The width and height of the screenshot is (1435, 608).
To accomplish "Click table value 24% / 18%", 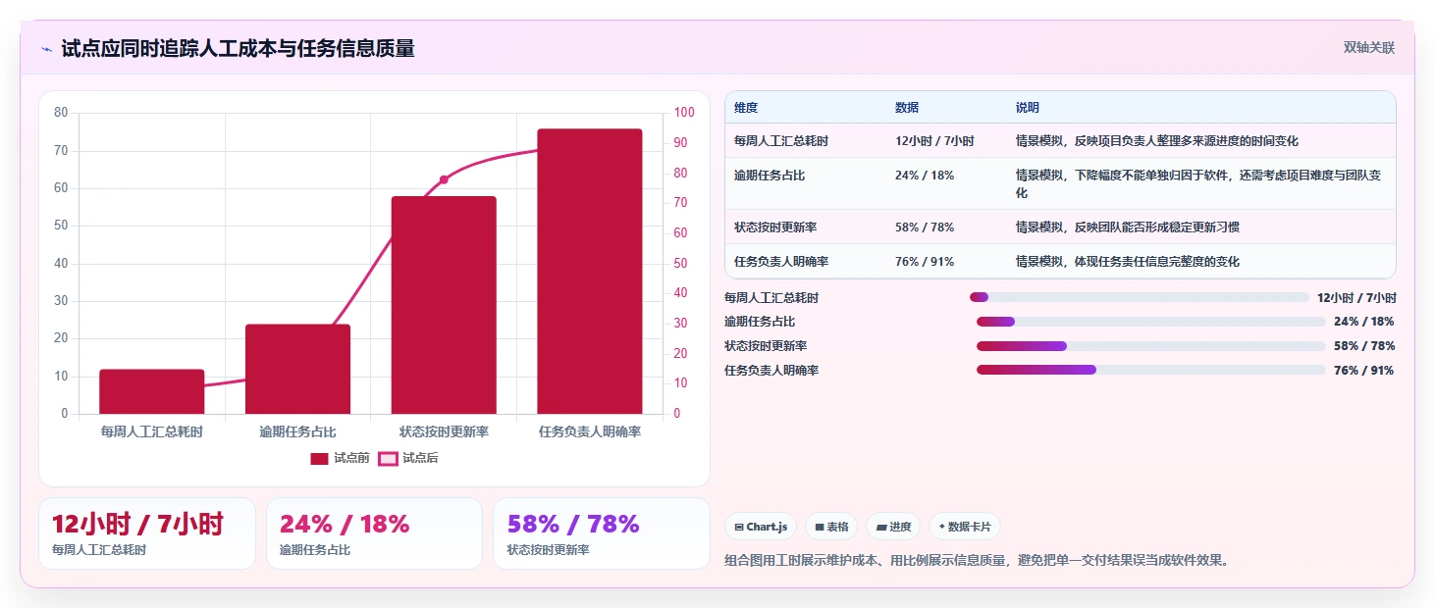I will [925, 176].
